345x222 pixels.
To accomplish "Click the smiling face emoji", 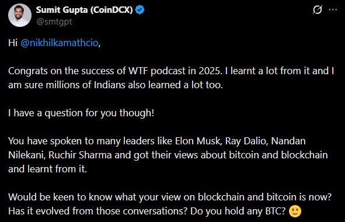I will (295, 211).
